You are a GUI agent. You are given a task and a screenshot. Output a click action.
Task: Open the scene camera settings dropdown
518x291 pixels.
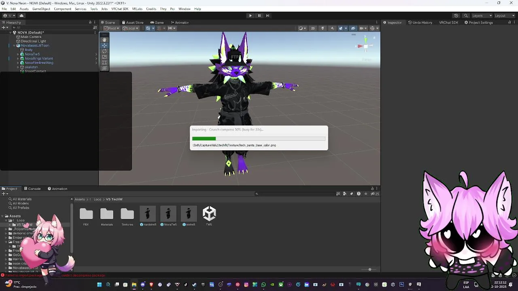click(x=363, y=28)
